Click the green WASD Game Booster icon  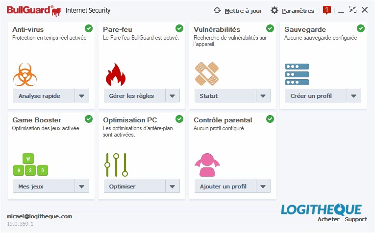30,164
